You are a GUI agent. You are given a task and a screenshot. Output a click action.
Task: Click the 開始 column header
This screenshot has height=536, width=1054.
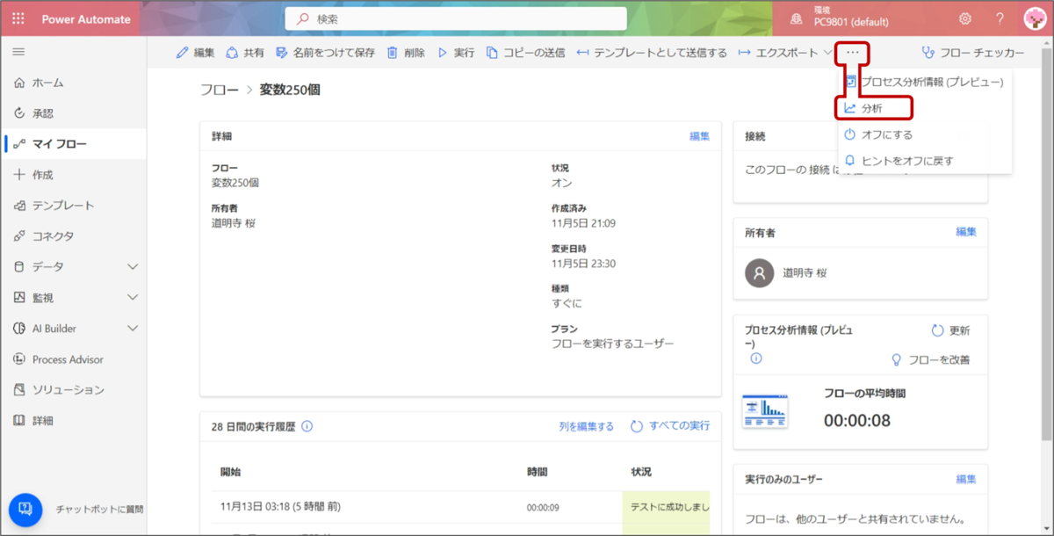click(x=232, y=472)
